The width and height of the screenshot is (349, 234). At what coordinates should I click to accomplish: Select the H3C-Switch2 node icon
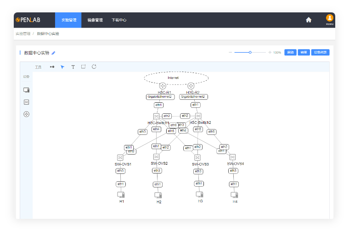[198, 116]
